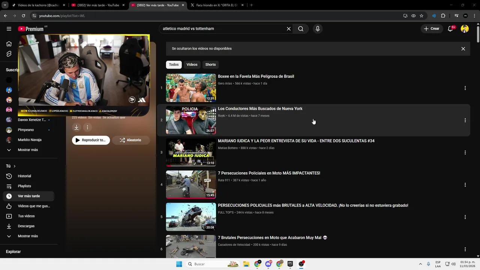The height and width of the screenshot is (270, 480).
Task: Open options for 7 Brutales Persecuciones video
Action: pos(465,249)
